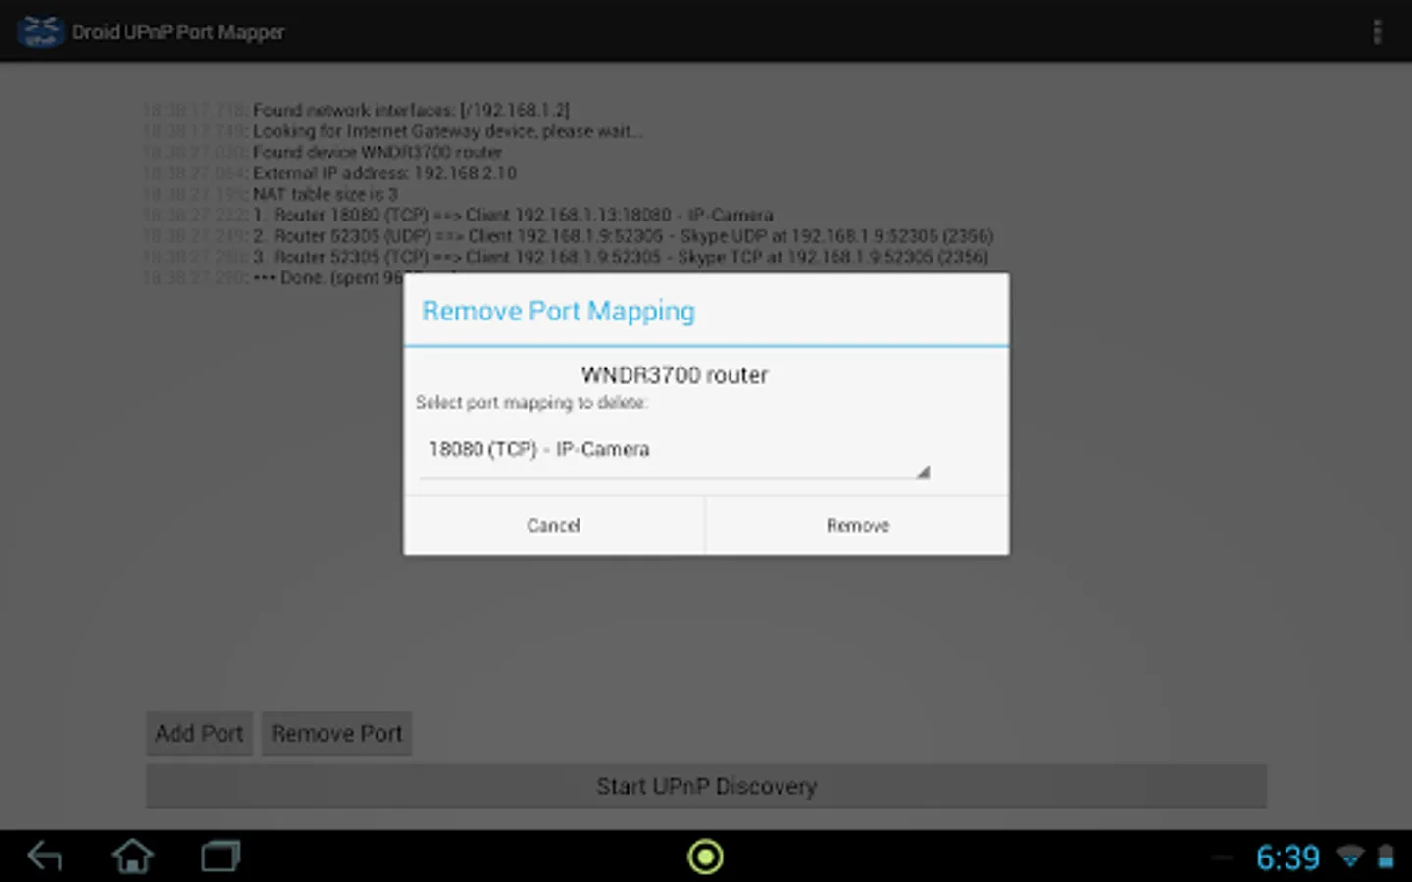The width and height of the screenshot is (1412, 882).
Task: Click the 'Select port mapping to delete:' label
Action: click(531, 402)
